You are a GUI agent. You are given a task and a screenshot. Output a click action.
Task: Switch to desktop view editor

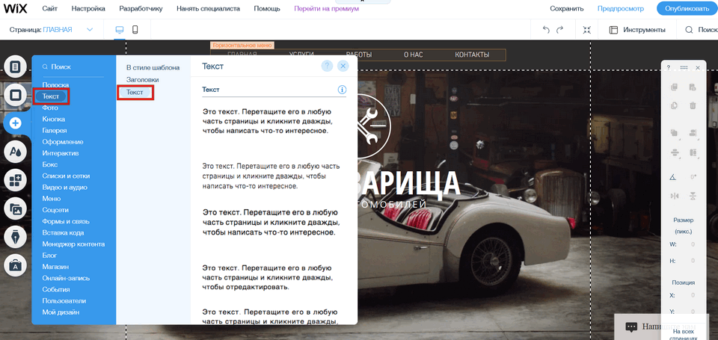coord(119,30)
